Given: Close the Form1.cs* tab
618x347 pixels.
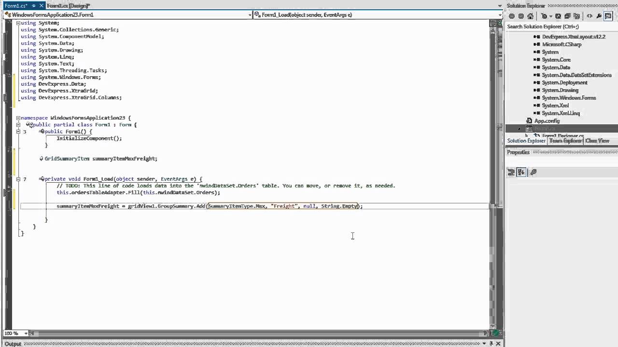Looking at the screenshot, I should click(41, 6).
